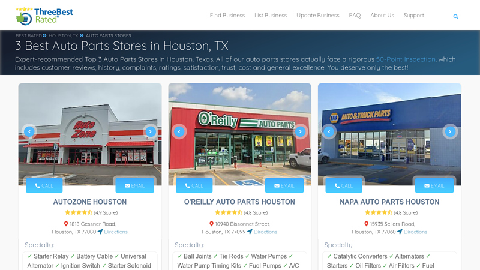Show previous photo of AutoZone store
This screenshot has height=270, width=480.
click(x=29, y=131)
